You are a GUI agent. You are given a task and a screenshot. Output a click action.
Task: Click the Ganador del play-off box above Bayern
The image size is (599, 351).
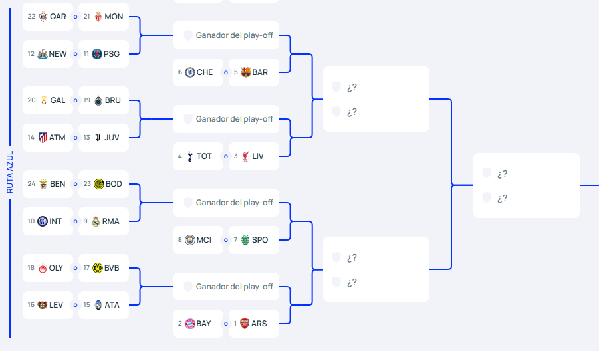pyautogui.click(x=226, y=287)
